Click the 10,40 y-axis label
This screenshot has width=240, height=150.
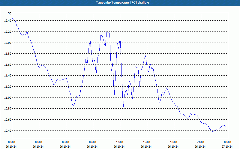[x=8, y=130]
